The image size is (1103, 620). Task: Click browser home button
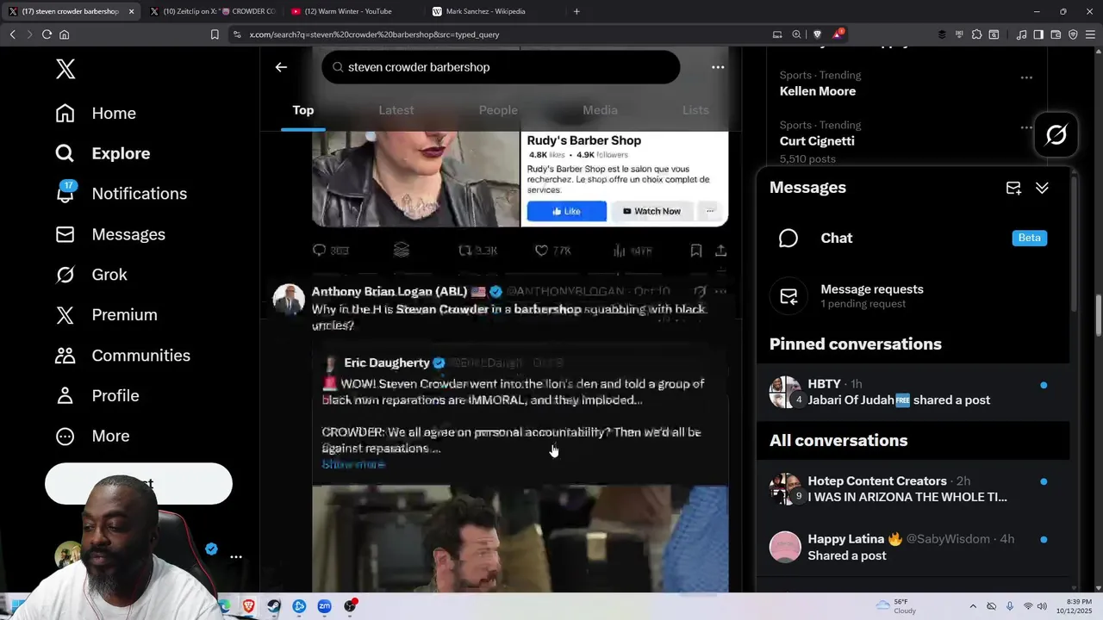[64, 34]
